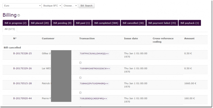
Task: Open the Bill cancelled (30) tab
Action: 133,23
